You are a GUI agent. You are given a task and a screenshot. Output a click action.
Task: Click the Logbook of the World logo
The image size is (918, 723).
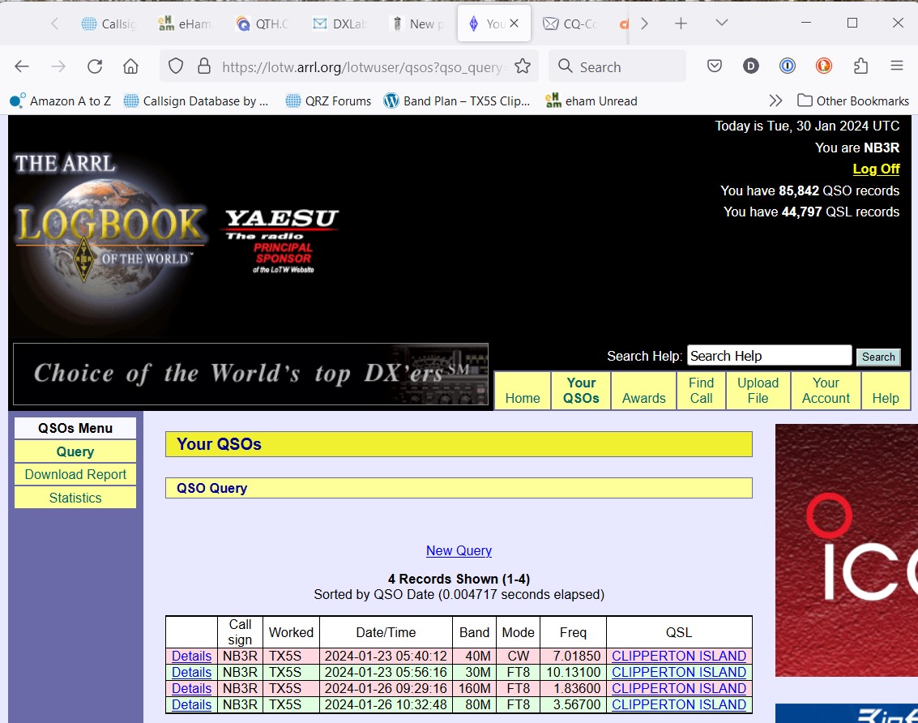(x=109, y=235)
